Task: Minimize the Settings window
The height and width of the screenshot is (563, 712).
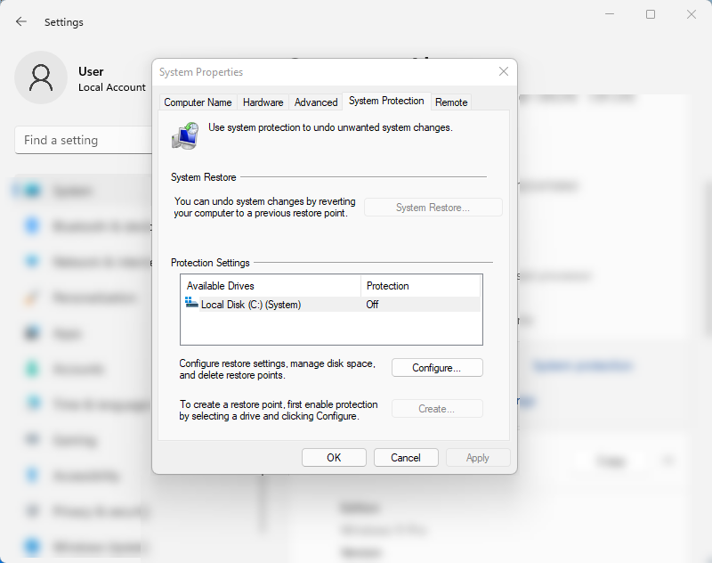Action: (x=610, y=14)
